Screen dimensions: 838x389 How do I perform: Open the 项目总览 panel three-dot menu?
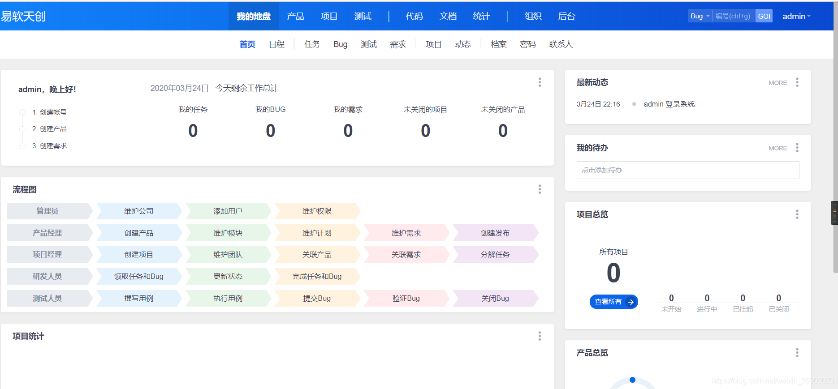pos(797,214)
